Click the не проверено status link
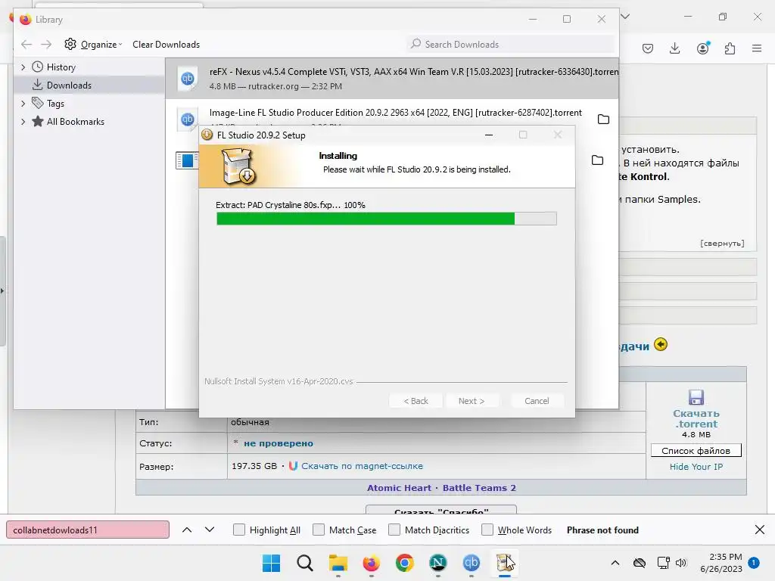775x581 pixels. tap(279, 443)
